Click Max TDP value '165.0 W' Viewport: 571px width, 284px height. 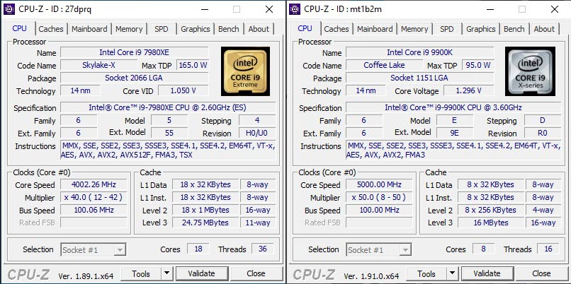(x=193, y=66)
